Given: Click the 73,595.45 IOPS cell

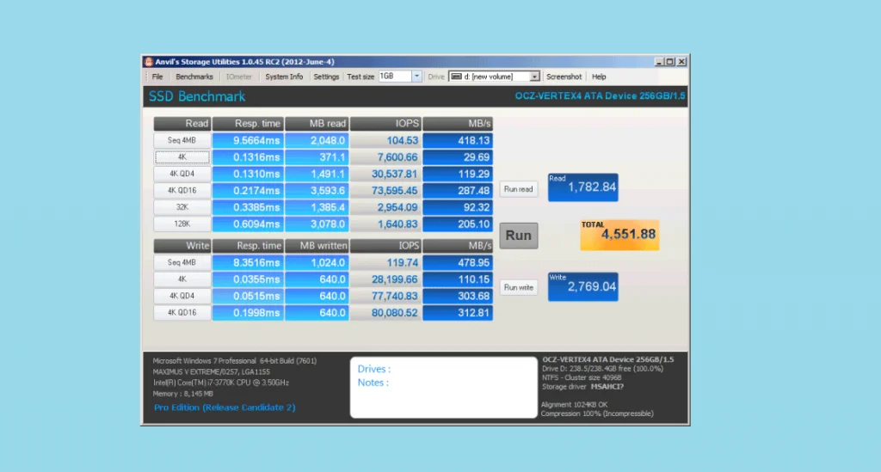Looking at the screenshot, I should [385, 190].
